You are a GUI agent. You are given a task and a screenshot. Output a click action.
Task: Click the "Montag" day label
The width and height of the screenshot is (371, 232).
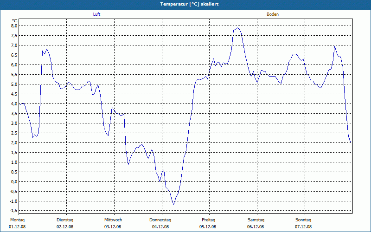pyautogui.click(x=17, y=220)
